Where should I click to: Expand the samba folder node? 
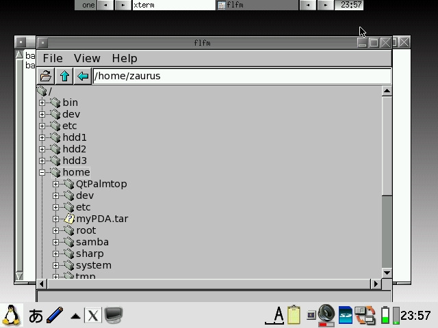(x=56, y=242)
